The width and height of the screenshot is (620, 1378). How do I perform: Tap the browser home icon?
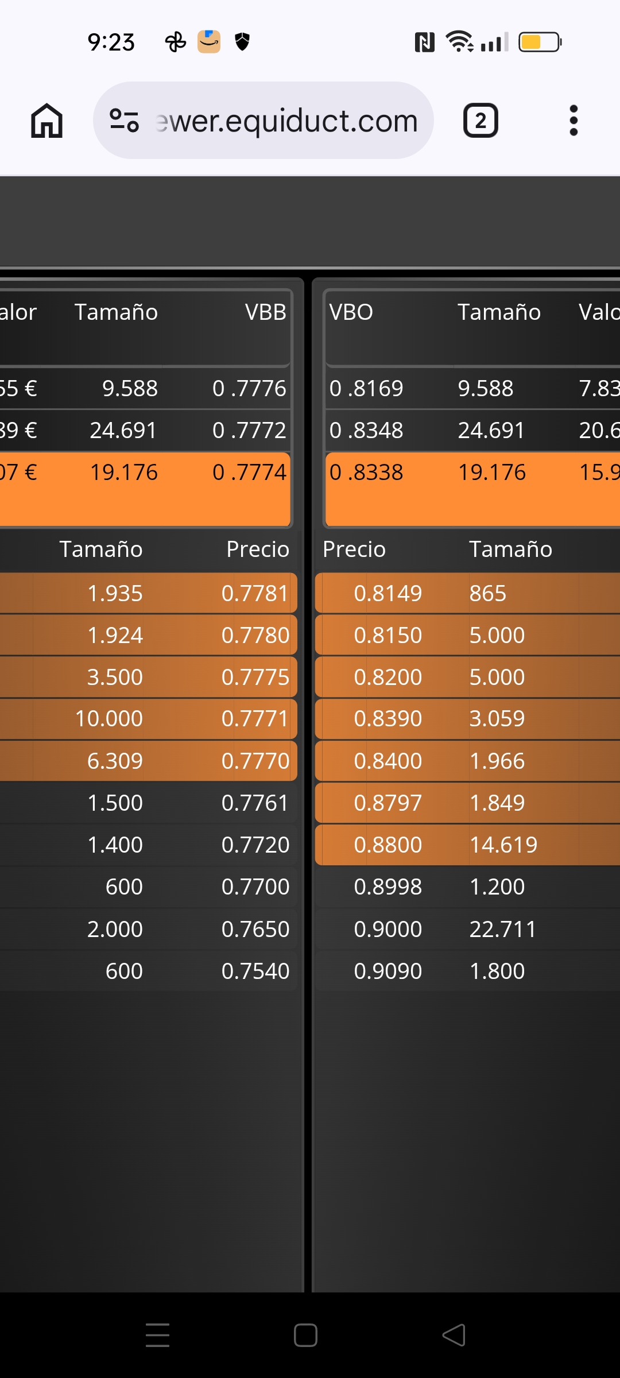pyautogui.click(x=46, y=121)
